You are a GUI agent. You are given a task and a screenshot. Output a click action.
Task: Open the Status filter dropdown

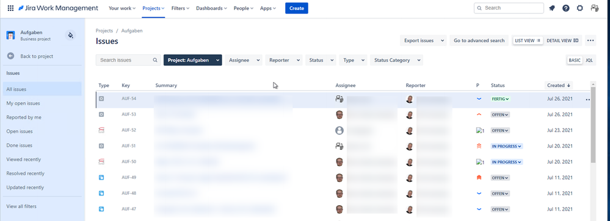point(321,60)
